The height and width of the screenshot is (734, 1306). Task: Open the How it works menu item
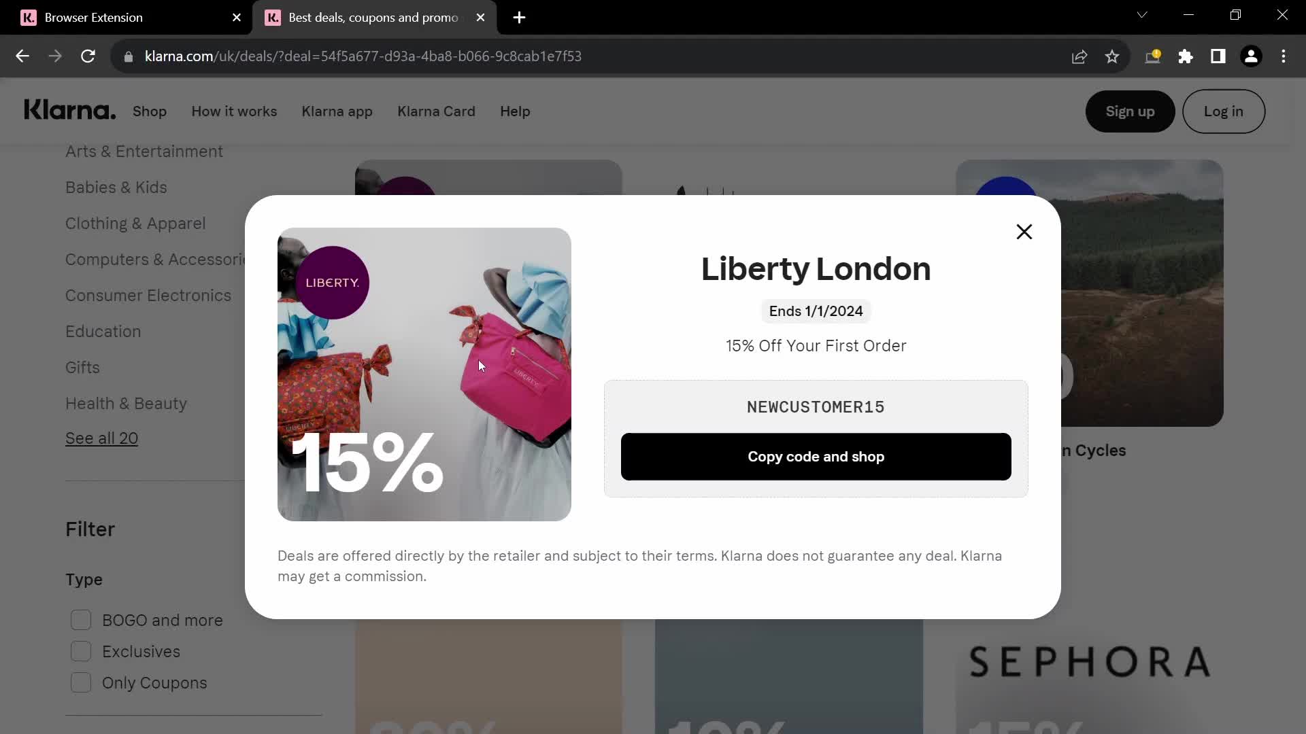click(x=235, y=111)
